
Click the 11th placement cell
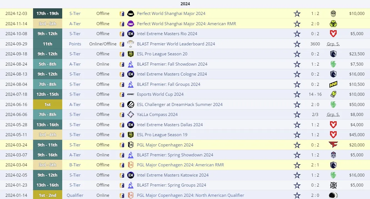tap(47, 44)
